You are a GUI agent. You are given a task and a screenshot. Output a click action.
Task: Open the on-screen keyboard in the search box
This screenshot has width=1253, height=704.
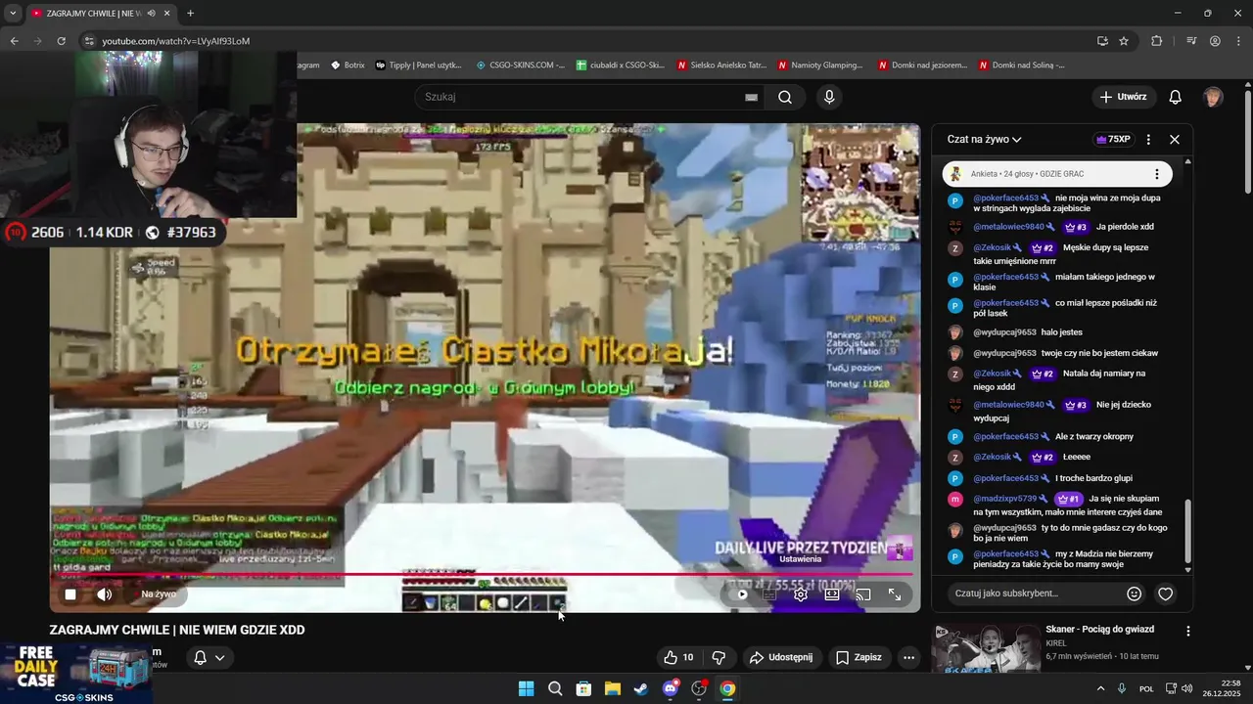751,98
